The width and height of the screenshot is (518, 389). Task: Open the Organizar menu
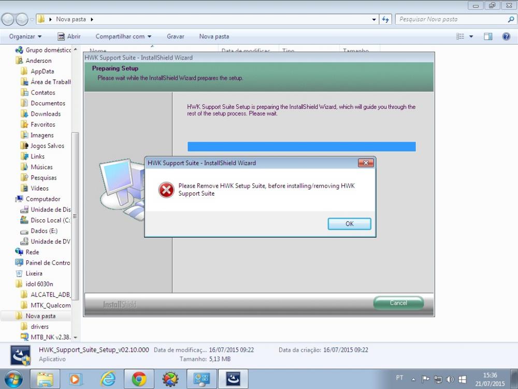click(25, 36)
